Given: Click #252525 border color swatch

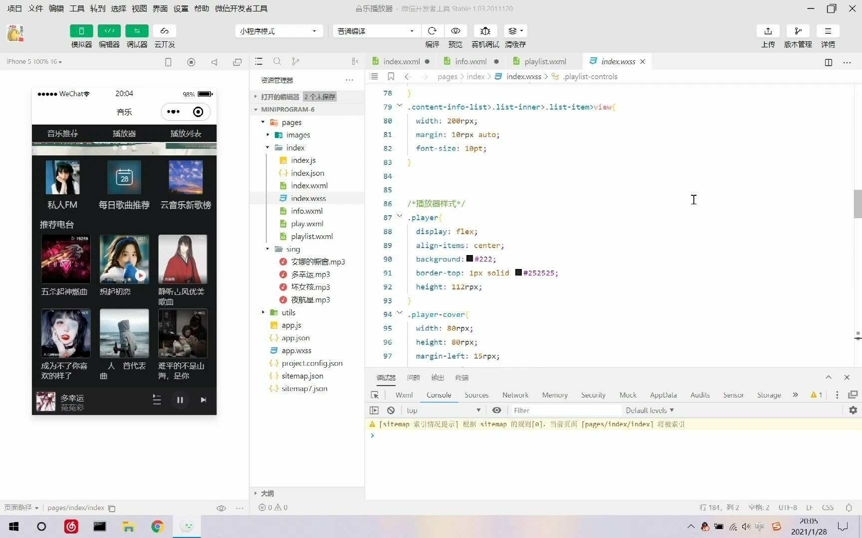Looking at the screenshot, I should pos(518,272).
